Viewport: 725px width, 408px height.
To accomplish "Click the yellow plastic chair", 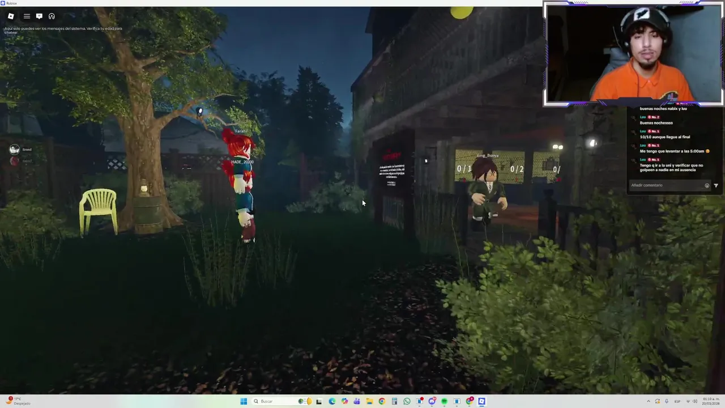I will (99, 212).
